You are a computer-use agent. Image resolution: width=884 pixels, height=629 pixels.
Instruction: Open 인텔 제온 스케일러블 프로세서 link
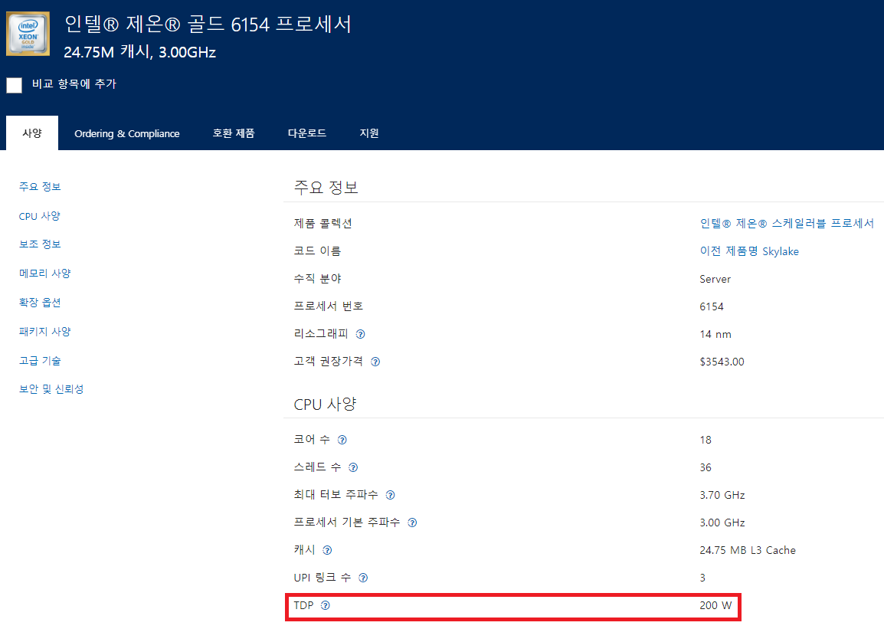[x=787, y=224]
